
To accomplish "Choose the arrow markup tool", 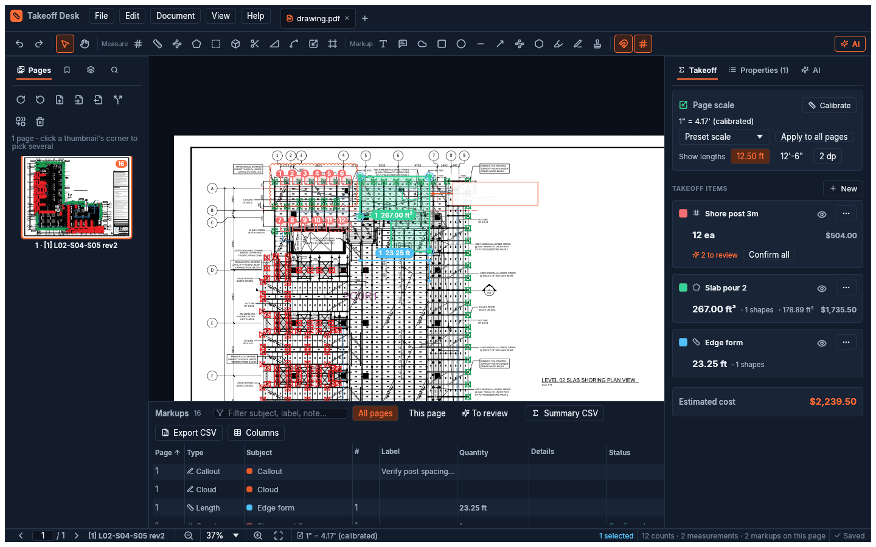I will (x=500, y=44).
